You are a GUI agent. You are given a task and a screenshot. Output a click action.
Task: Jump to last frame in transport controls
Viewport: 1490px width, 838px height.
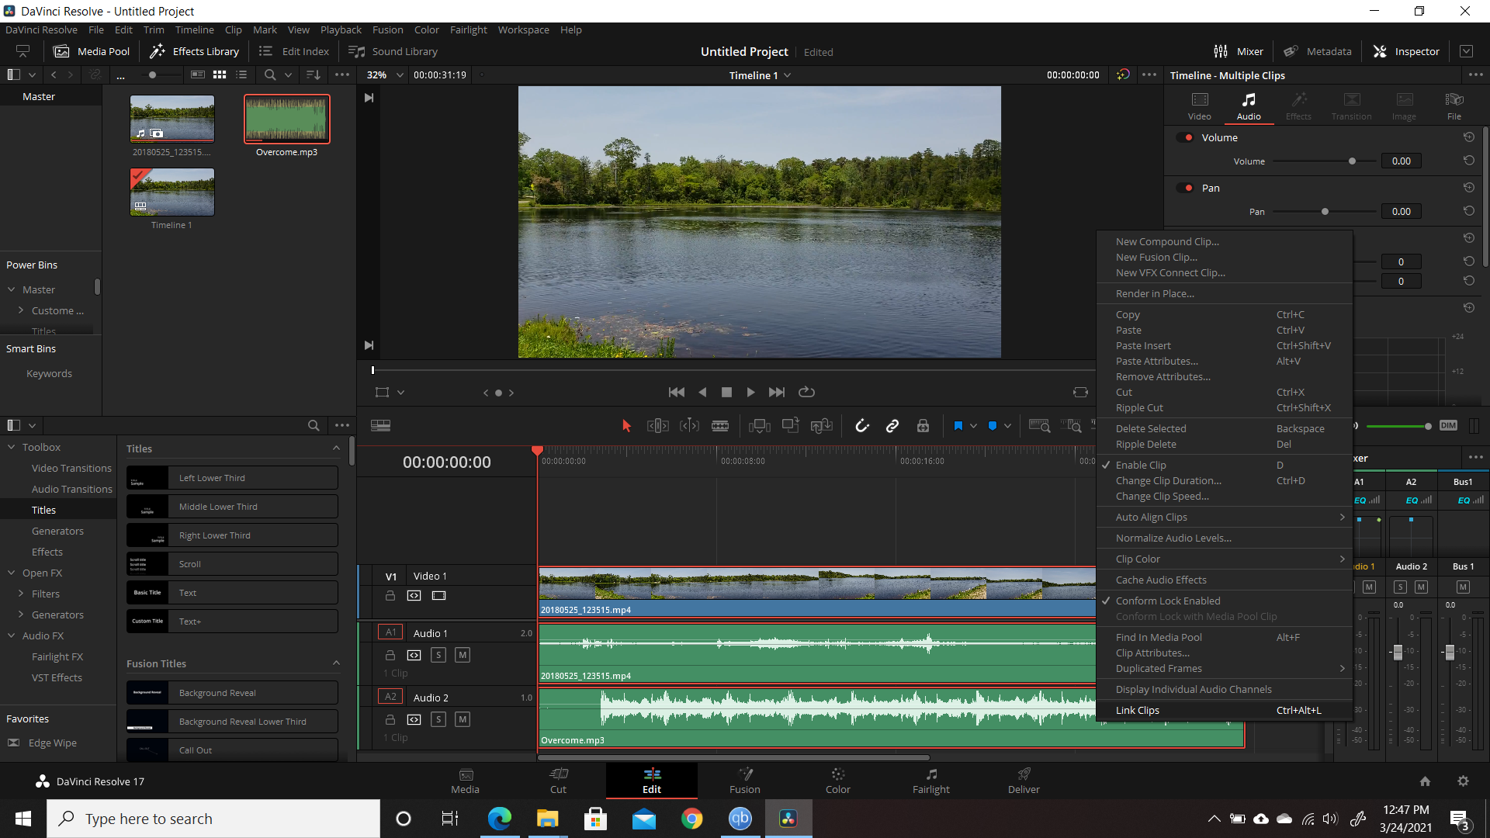click(x=777, y=393)
